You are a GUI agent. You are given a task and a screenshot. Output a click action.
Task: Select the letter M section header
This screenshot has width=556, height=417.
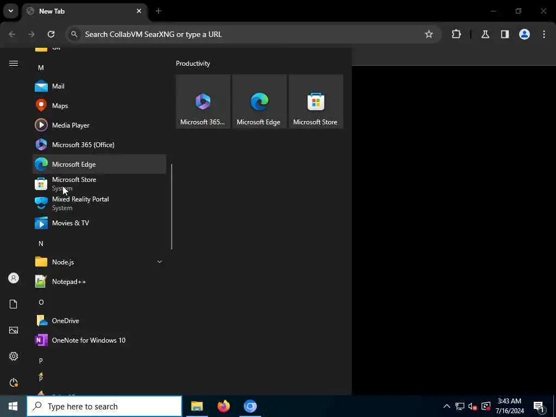click(x=41, y=67)
